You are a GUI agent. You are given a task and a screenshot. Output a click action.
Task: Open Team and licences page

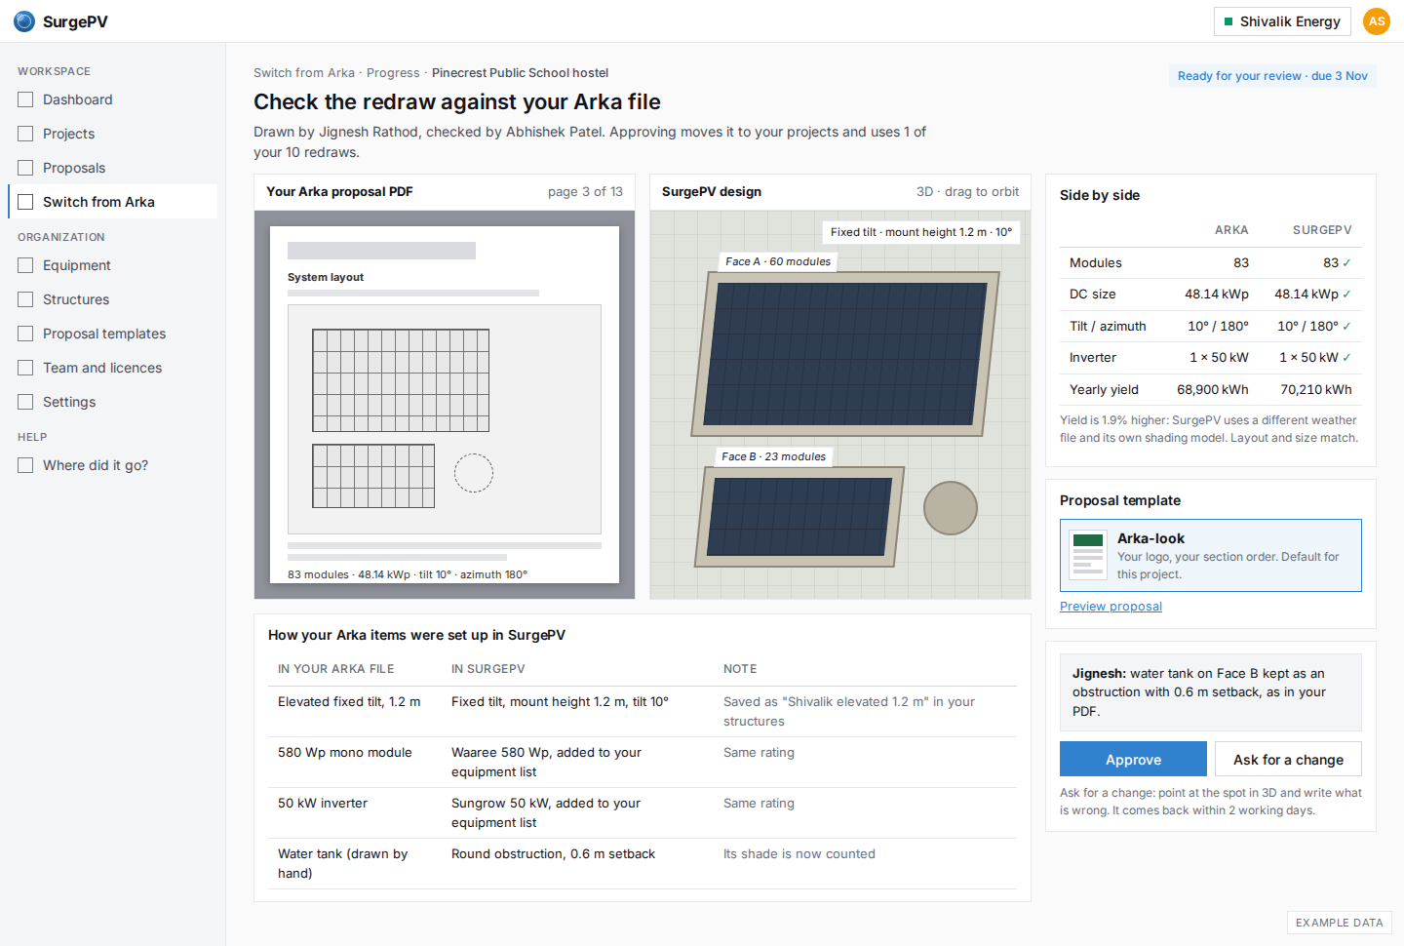click(x=112, y=368)
